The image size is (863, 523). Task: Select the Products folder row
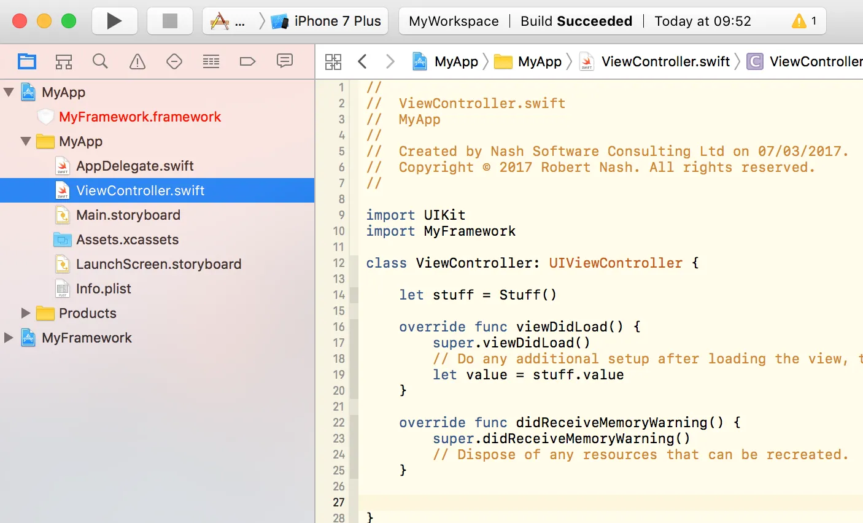(x=157, y=313)
